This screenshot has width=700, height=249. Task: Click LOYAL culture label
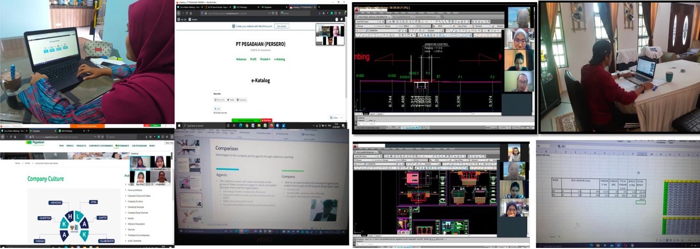click(x=94, y=202)
